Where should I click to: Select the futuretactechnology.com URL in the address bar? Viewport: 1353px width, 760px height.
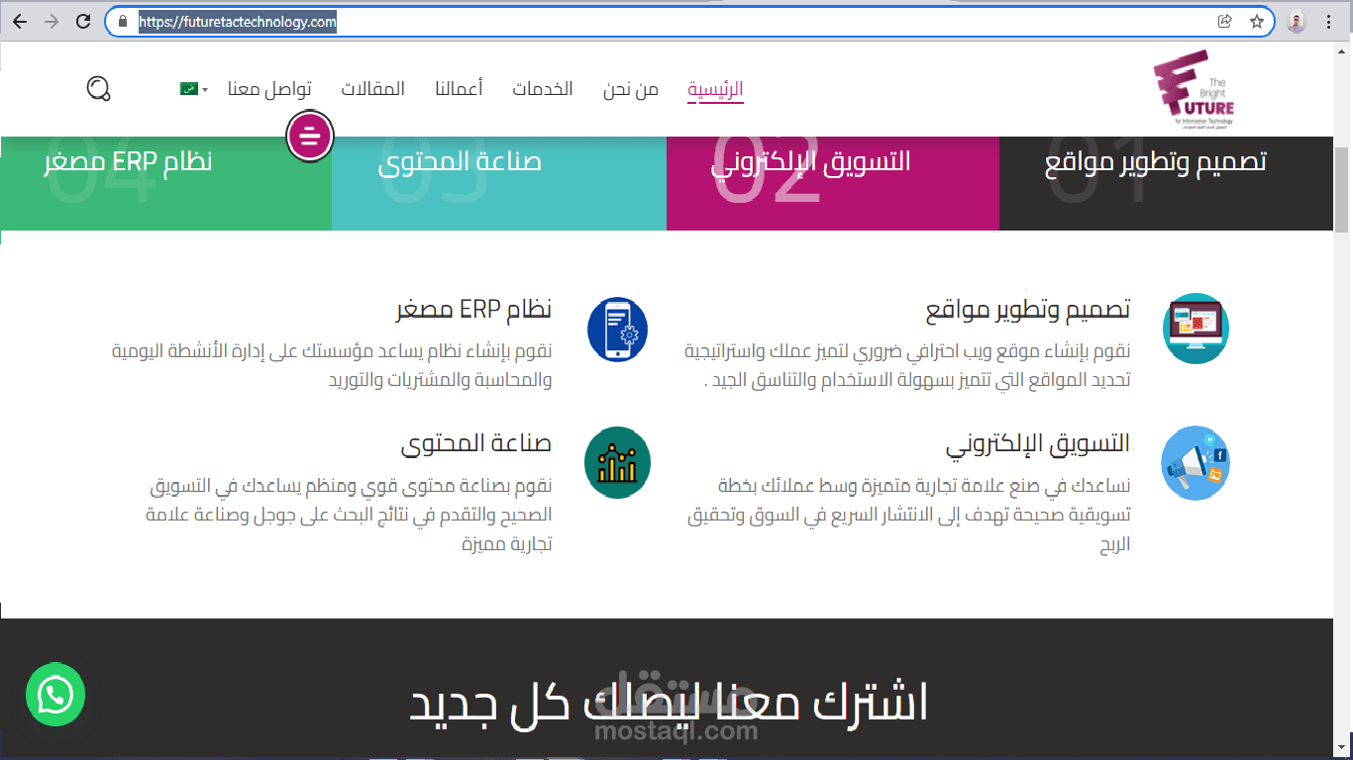pos(238,21)
